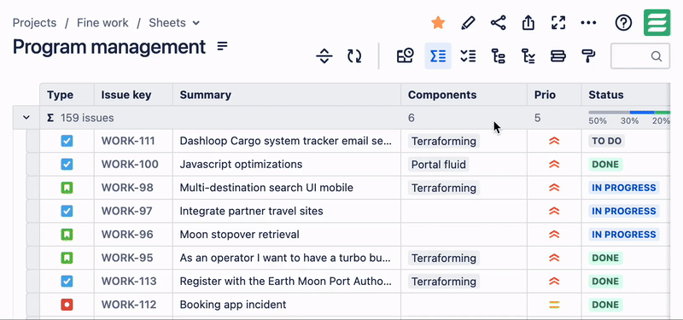Viewport: 683px width, 320px height.
Task: Click summary 'Booking app incident'
Action: coord(233,305)
